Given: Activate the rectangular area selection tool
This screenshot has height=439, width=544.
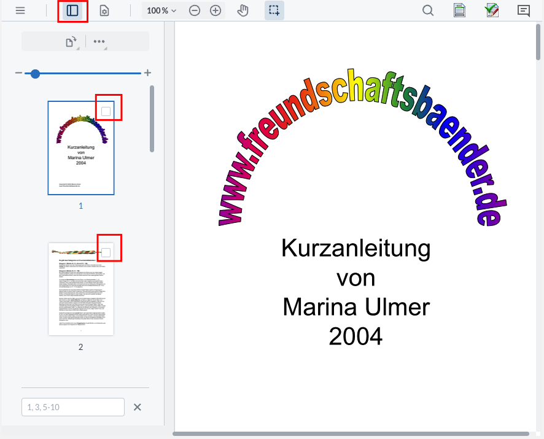Looking at the screenshot, I should (274, 10).
